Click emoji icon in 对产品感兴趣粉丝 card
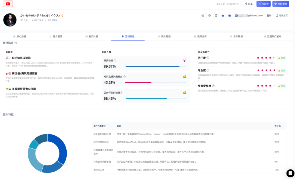Viewport: 295px width, 179px height. [x=184, y=76]
